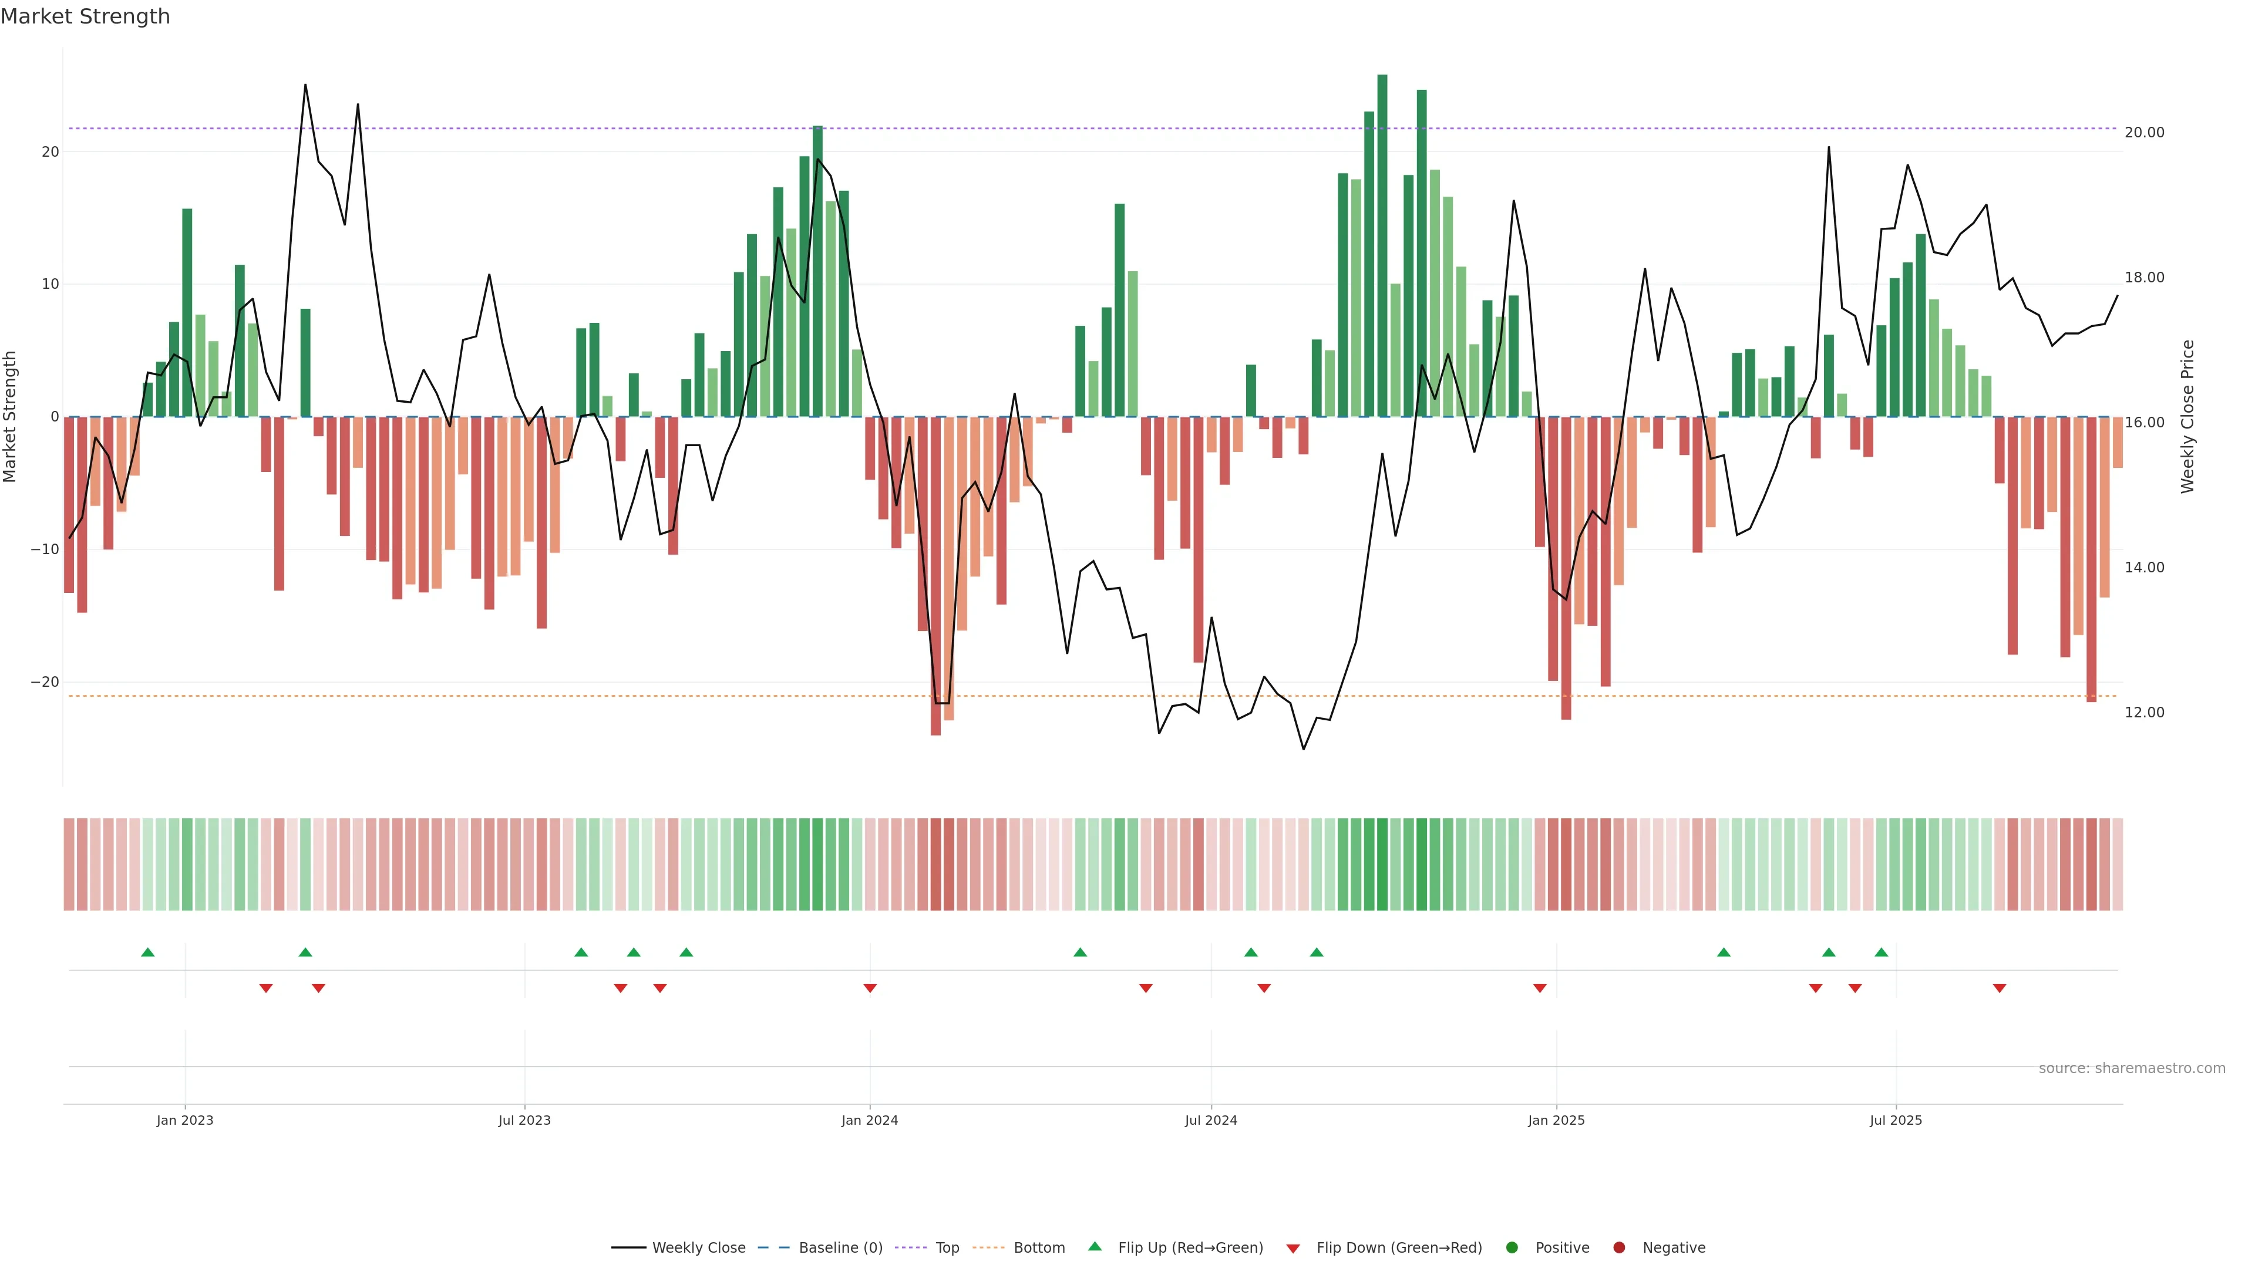
Task: Click dark red Negative legend circle icon
Action: click(x=1618, y=1248)
